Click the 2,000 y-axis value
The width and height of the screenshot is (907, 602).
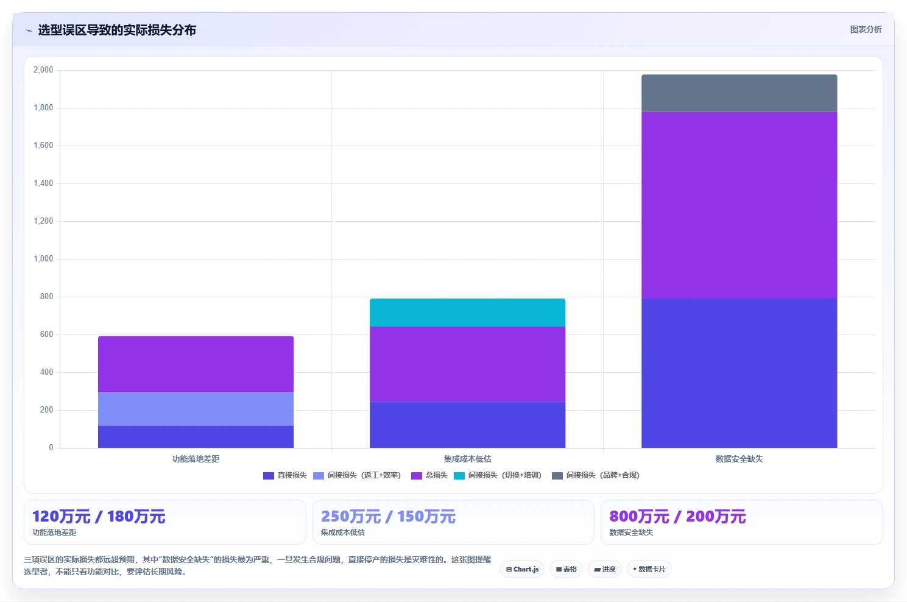(x=43, y=70)
